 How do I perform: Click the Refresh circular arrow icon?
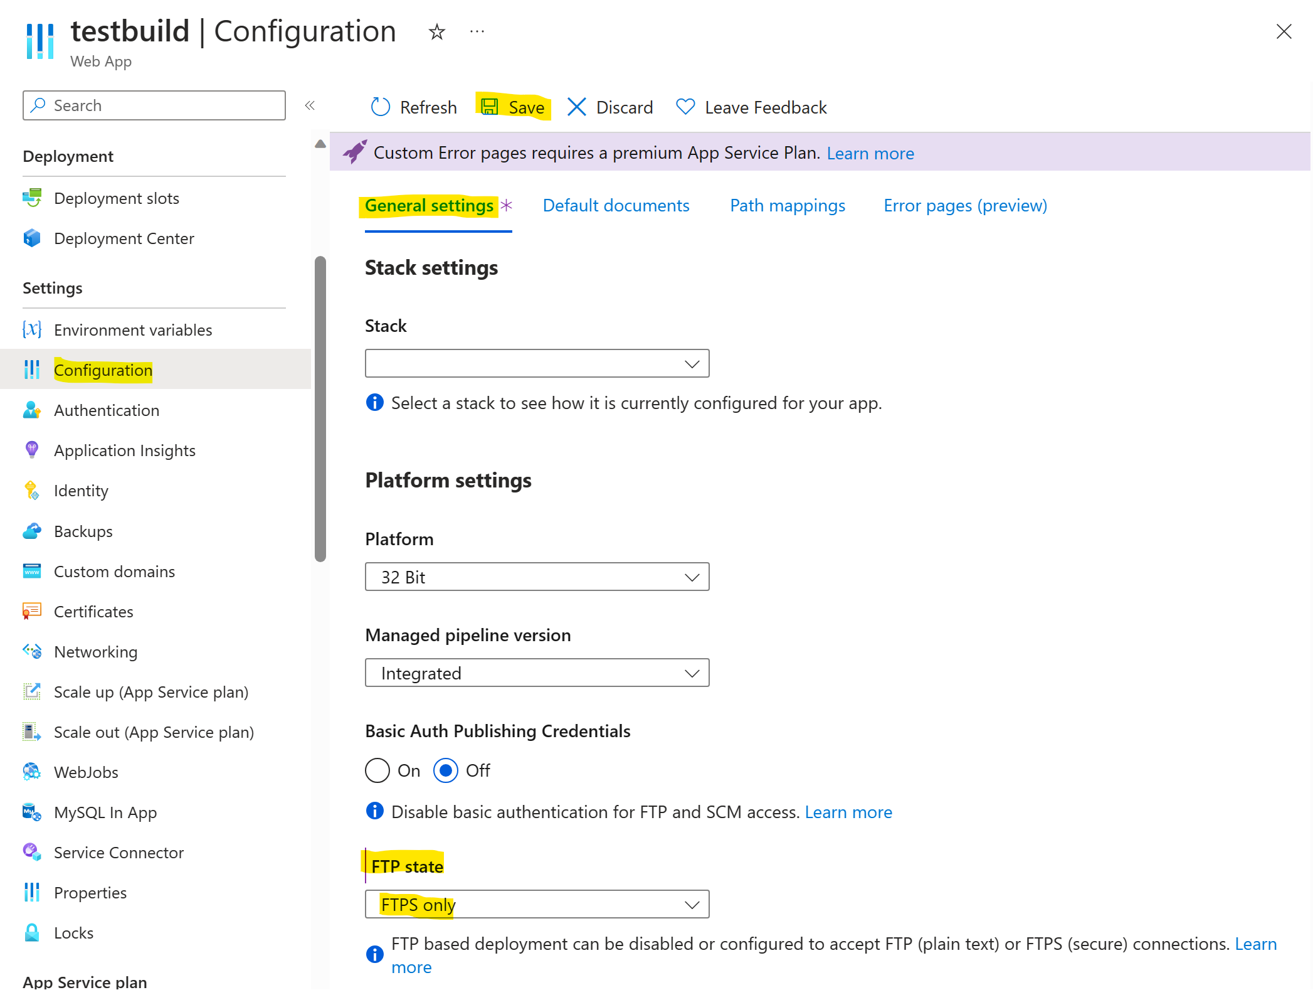pos(380,107)
